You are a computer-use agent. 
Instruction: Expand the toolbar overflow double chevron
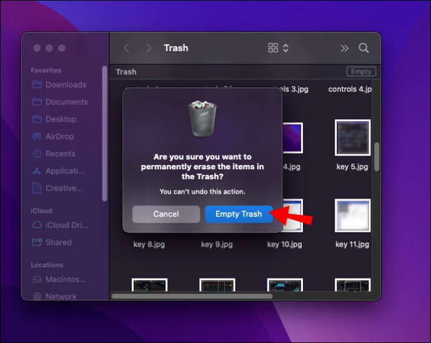click(344, 48)
